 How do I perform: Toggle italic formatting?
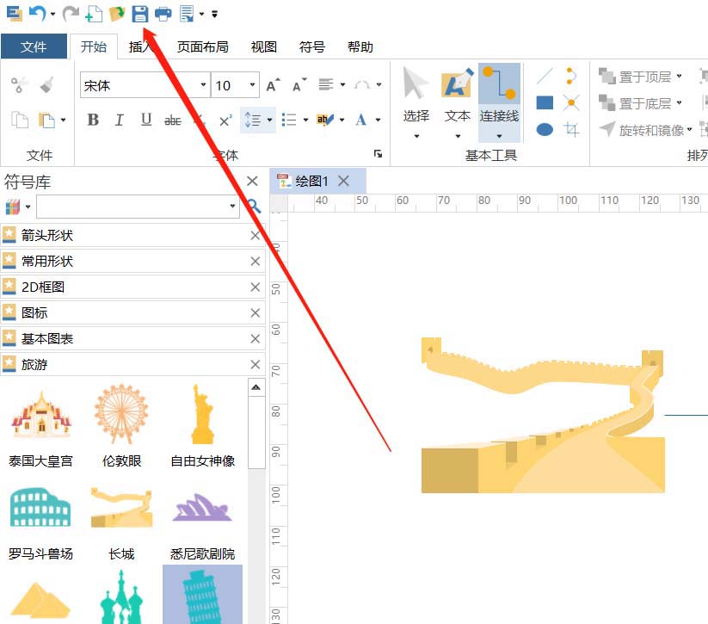(x=120, y=120)
